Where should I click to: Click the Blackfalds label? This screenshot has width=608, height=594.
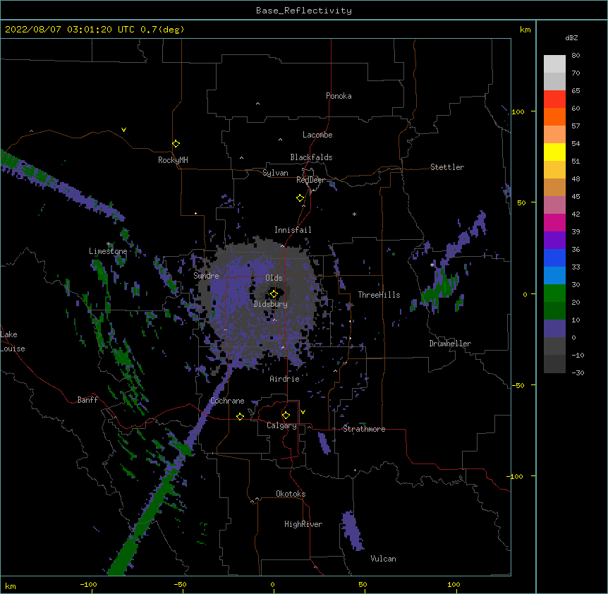pos(311,157)
